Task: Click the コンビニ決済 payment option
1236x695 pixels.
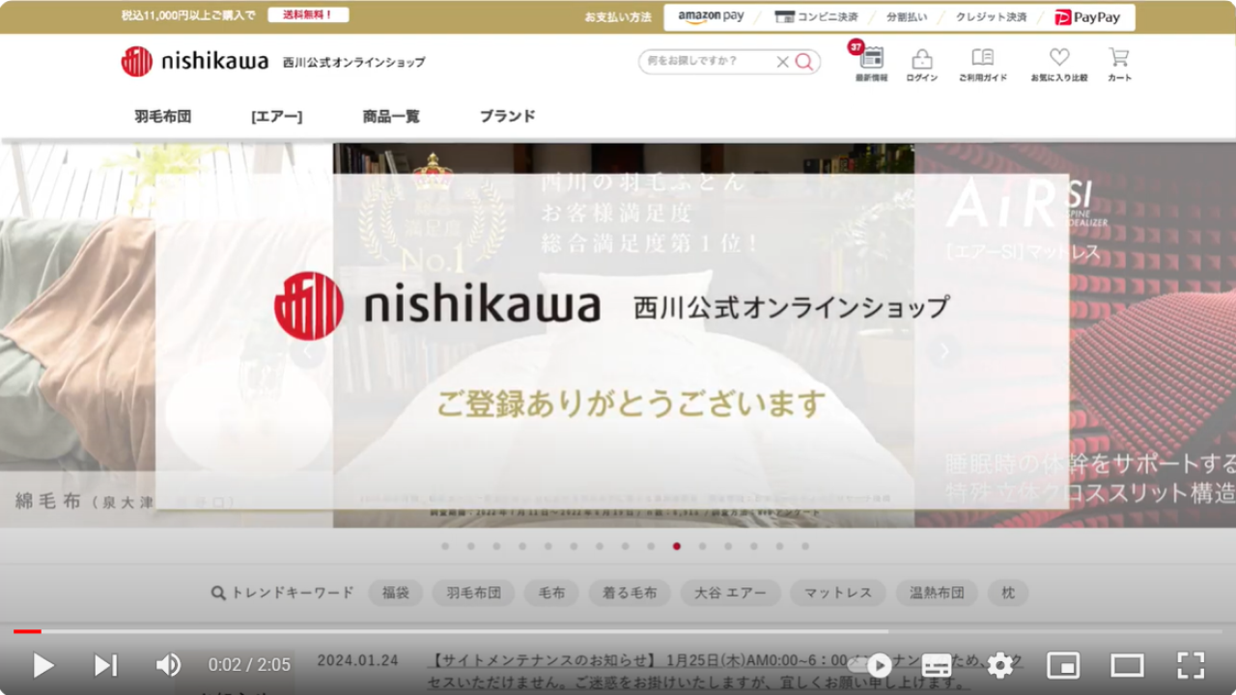Action: 816,17
